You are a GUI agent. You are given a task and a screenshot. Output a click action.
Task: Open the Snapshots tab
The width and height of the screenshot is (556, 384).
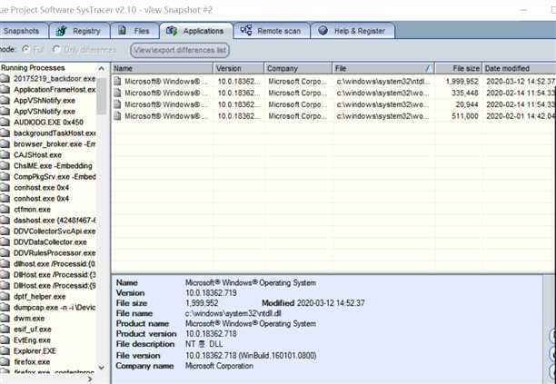23,31
